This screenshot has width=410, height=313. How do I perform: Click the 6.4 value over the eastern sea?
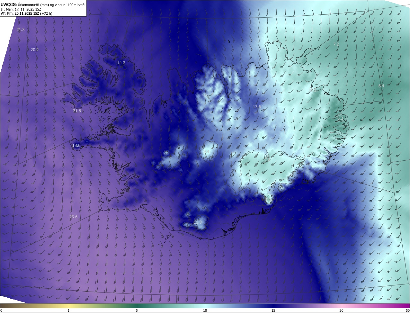click(381, 86)
